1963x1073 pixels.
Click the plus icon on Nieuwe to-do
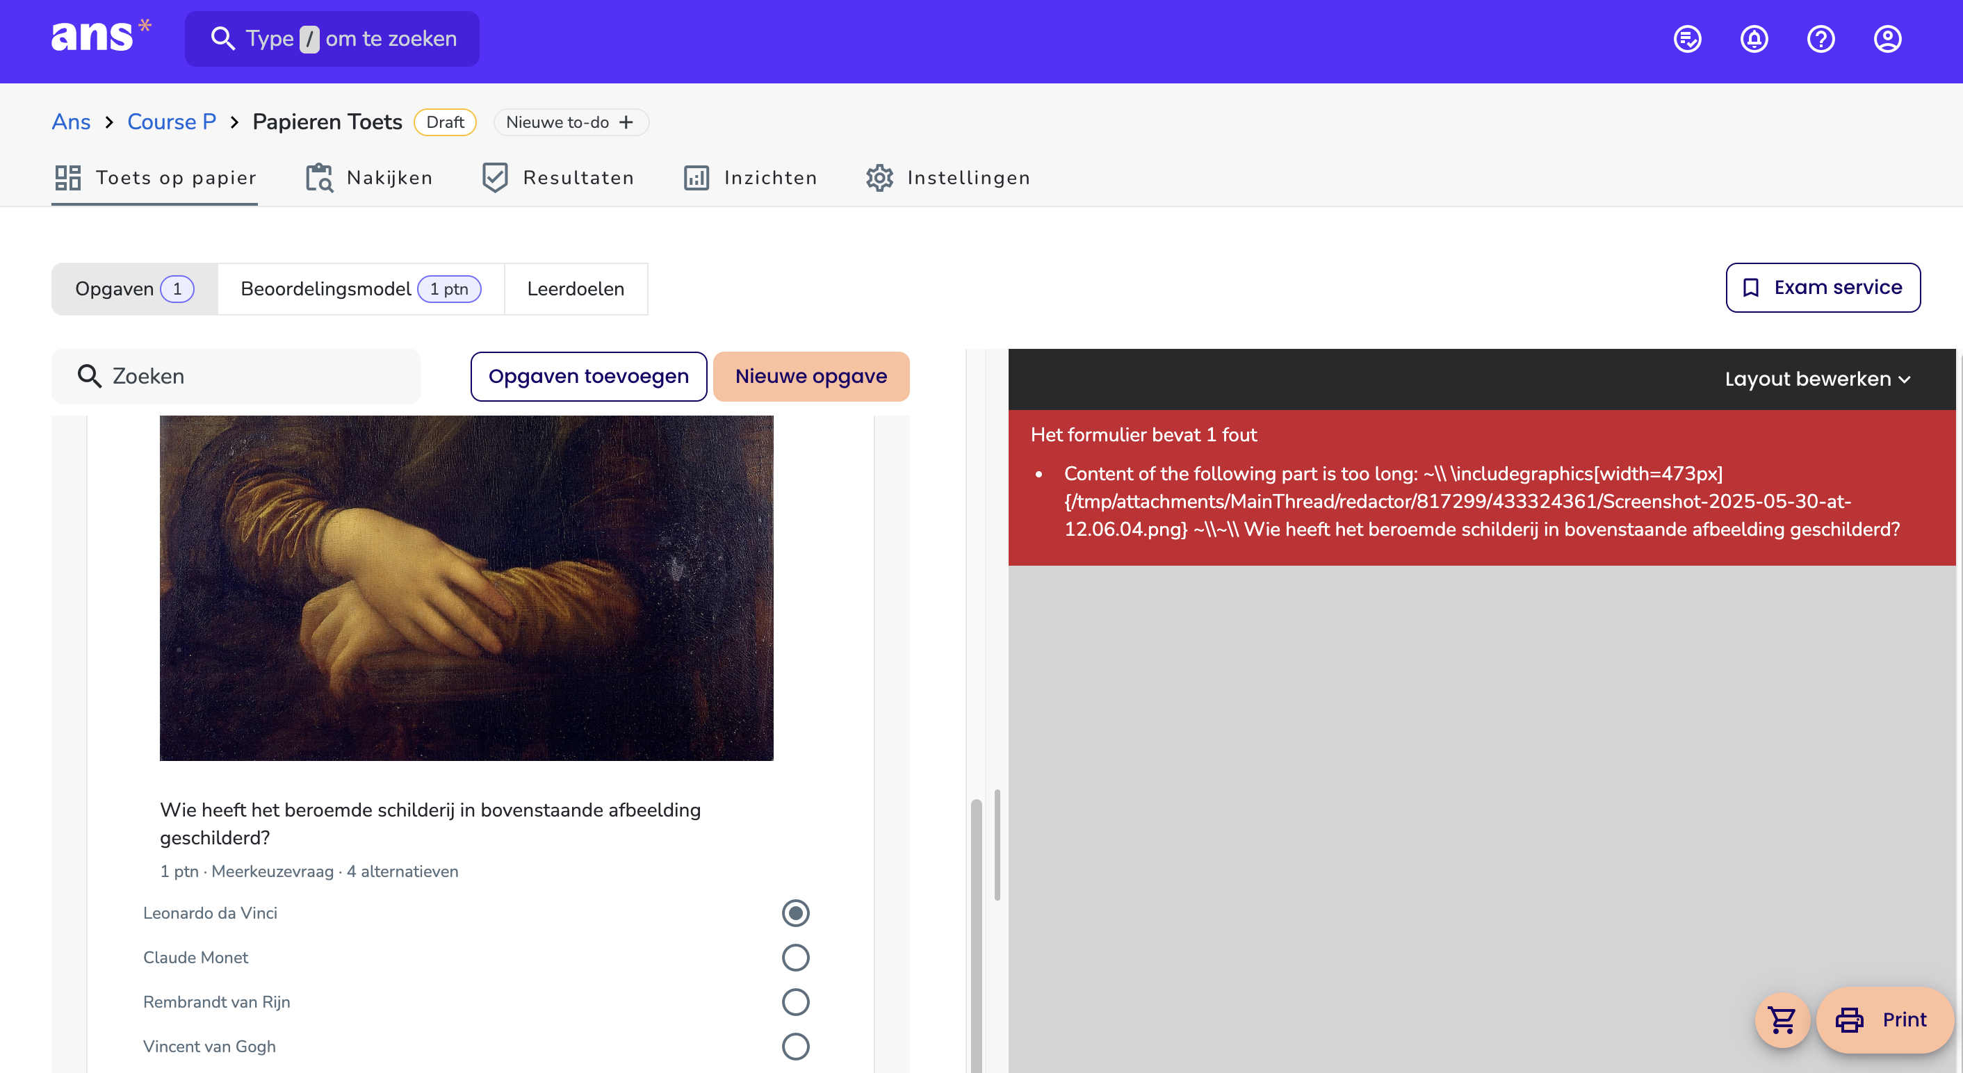(626, 122)
